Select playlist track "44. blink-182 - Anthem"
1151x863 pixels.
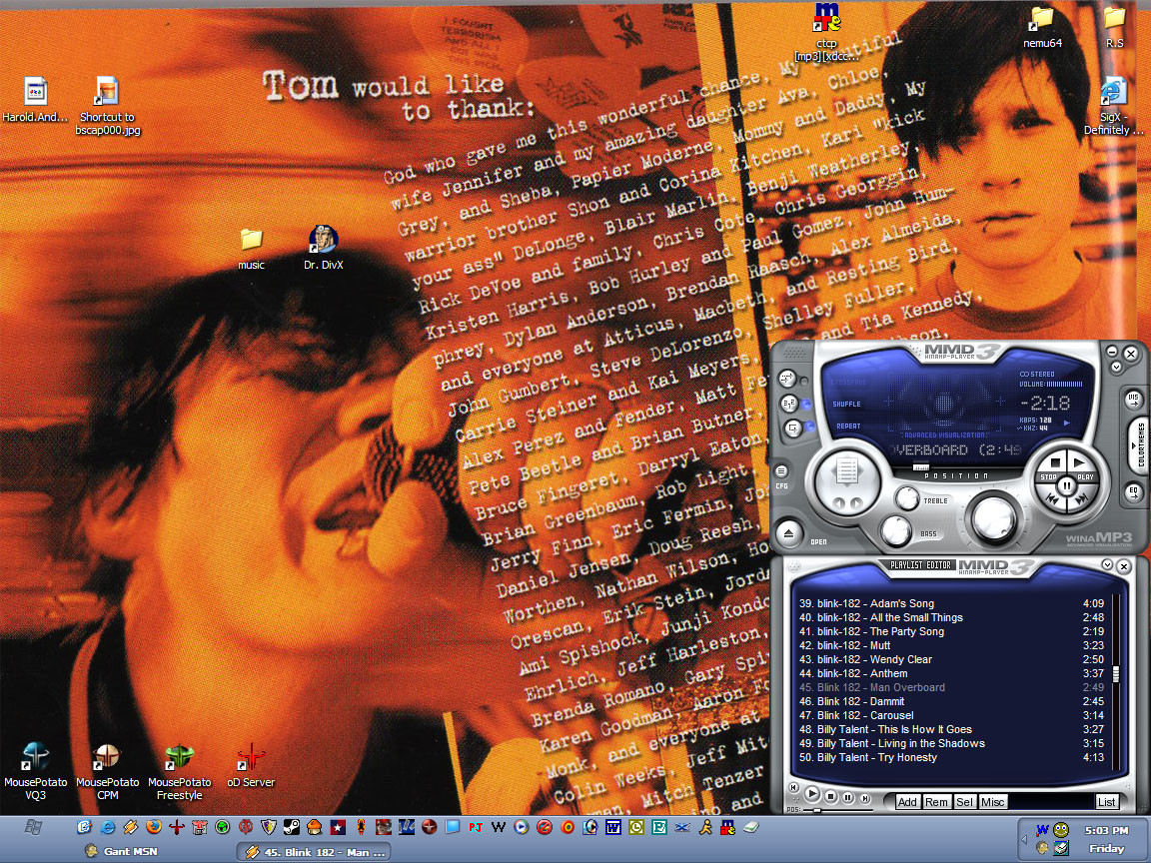(951, 673)
